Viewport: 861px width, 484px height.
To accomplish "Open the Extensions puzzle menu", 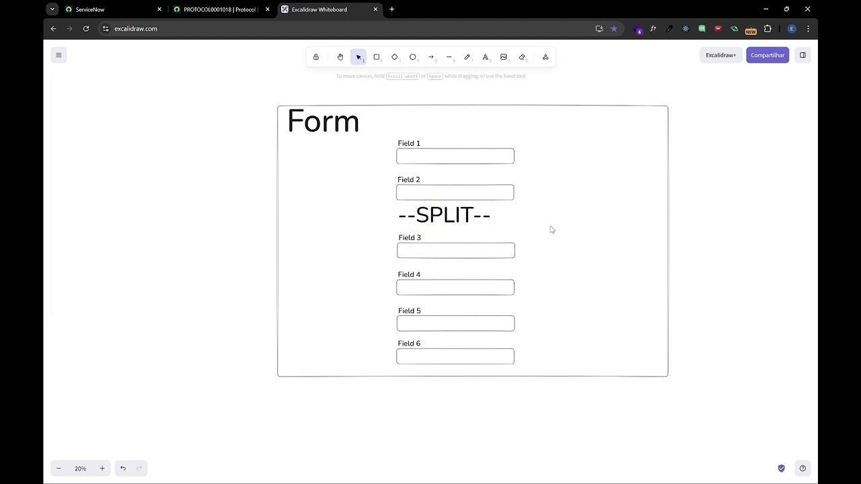I will [x=768, y=29].
